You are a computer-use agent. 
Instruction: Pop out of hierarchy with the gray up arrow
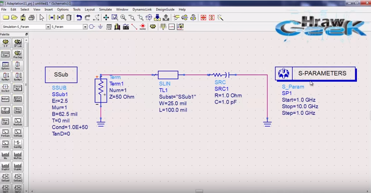tap(166, 18)
